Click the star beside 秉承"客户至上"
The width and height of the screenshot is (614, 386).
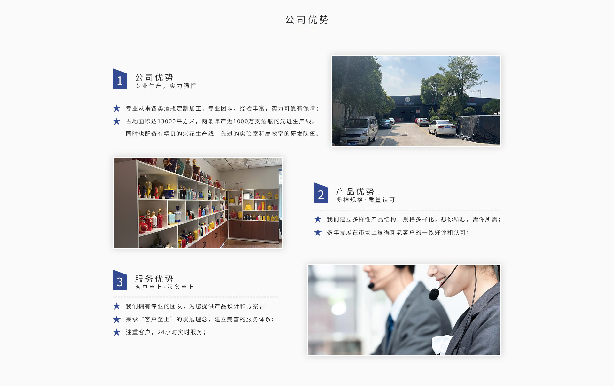click(x=117, y=320)
